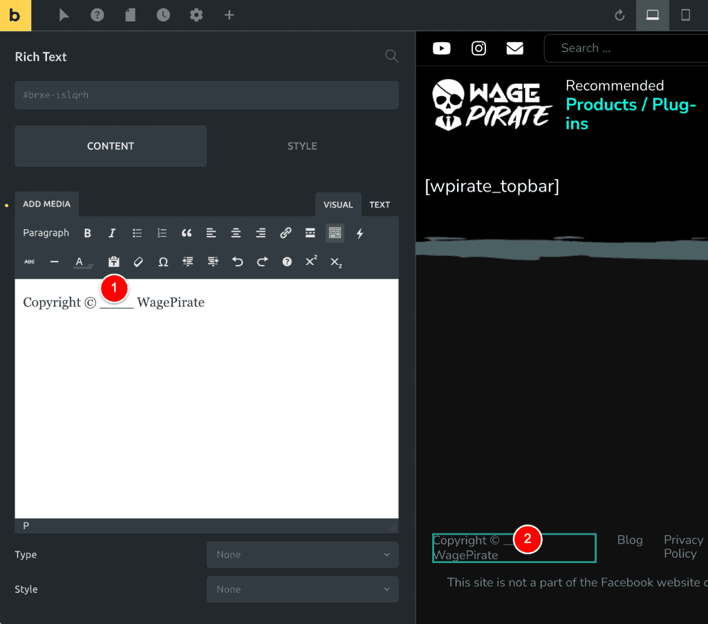
Task: Click inside the Search field
Action: click(622, 48)
